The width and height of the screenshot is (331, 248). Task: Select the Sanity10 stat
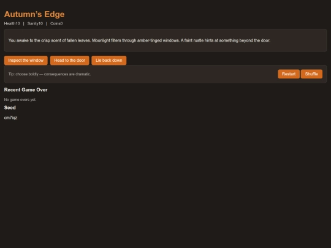35,24
